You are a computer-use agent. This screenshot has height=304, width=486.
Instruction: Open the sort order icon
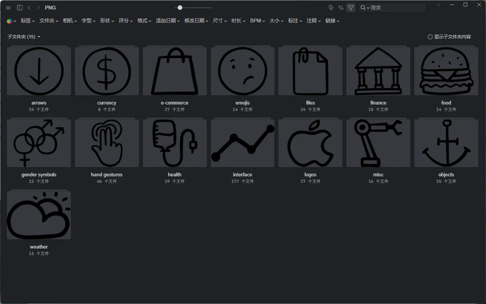click(x=341, y=8)
